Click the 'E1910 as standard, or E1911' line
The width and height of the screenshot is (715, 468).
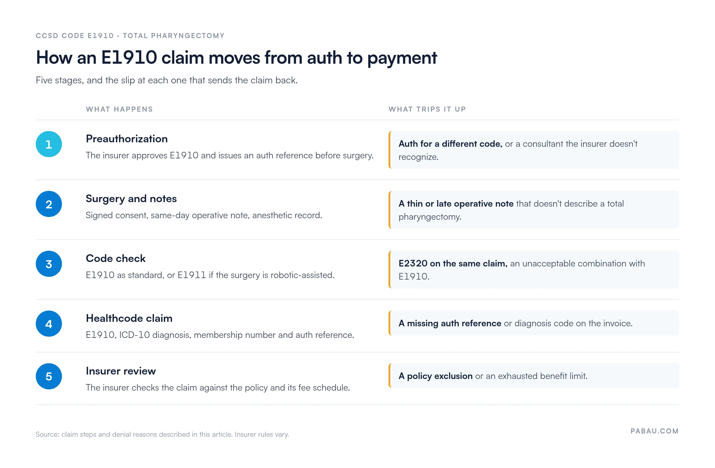click(210, 275)
